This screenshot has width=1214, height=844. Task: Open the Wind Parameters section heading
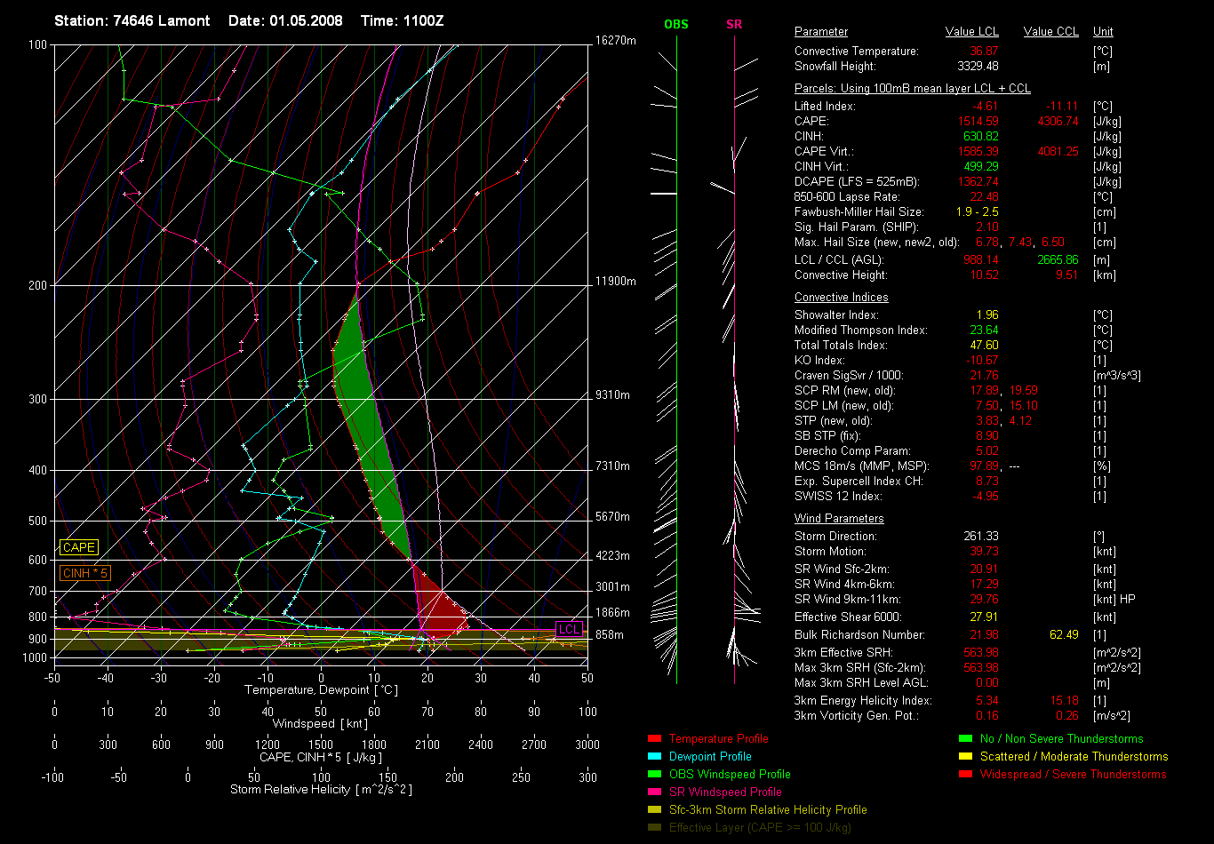click(839, 519)
